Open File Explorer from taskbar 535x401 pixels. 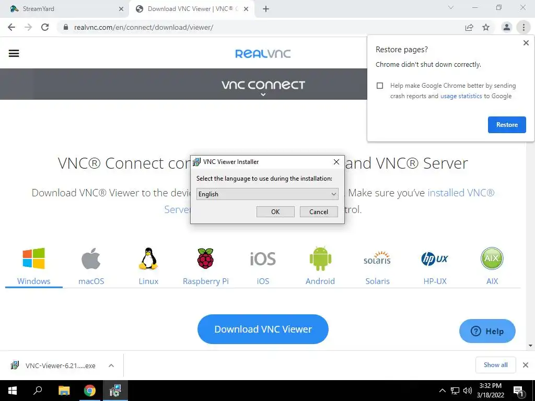pos(64,391)
